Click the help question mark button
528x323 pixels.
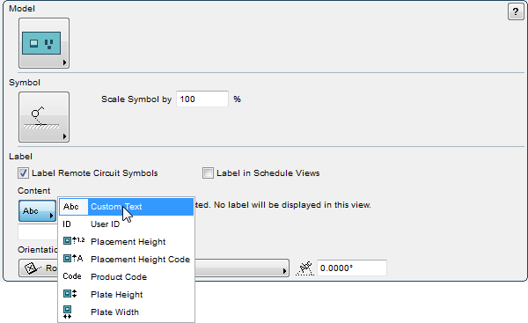(x=516, y=12)
